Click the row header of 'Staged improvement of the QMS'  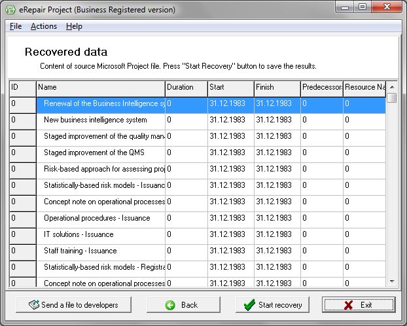click(x=23, y=154)
